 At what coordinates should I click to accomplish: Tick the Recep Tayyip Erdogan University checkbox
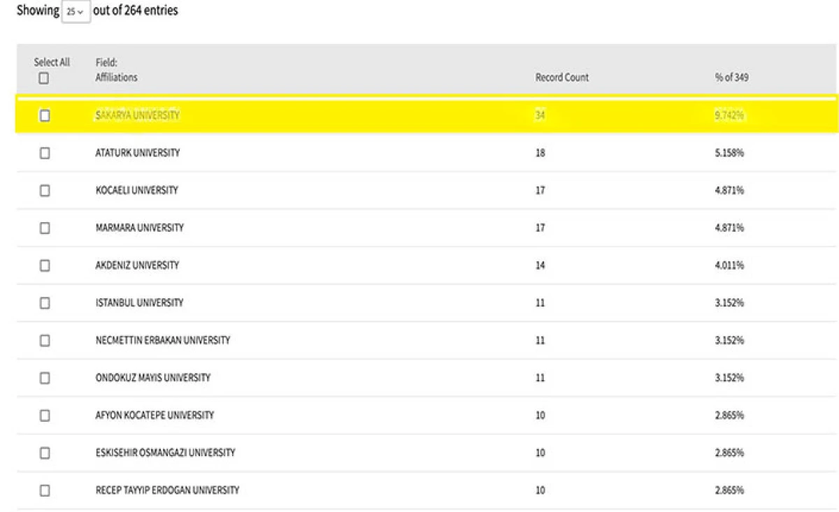click(x=45, y=490)
